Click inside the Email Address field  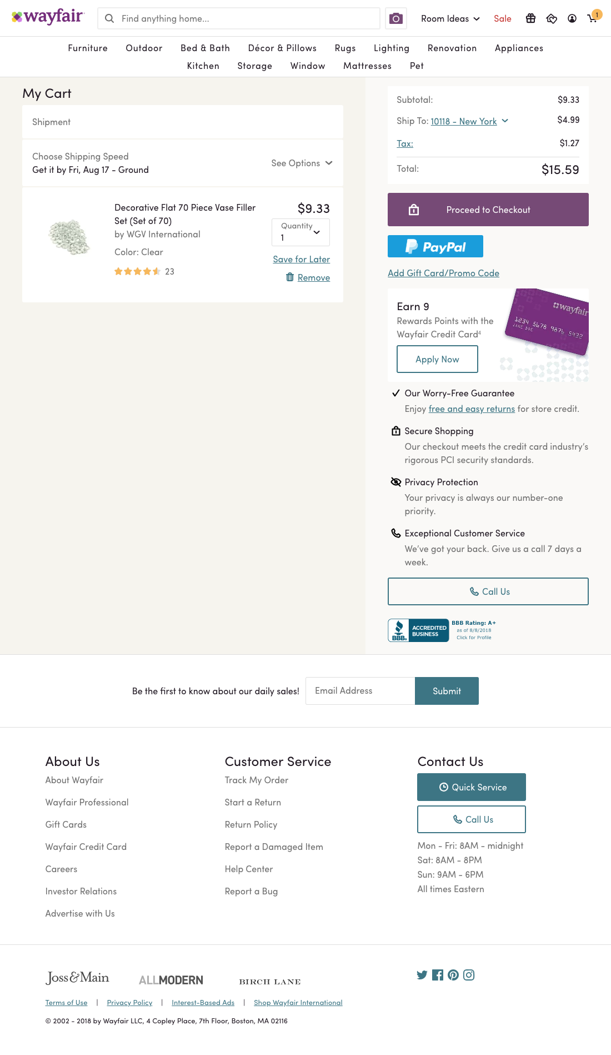click(359, 691)
